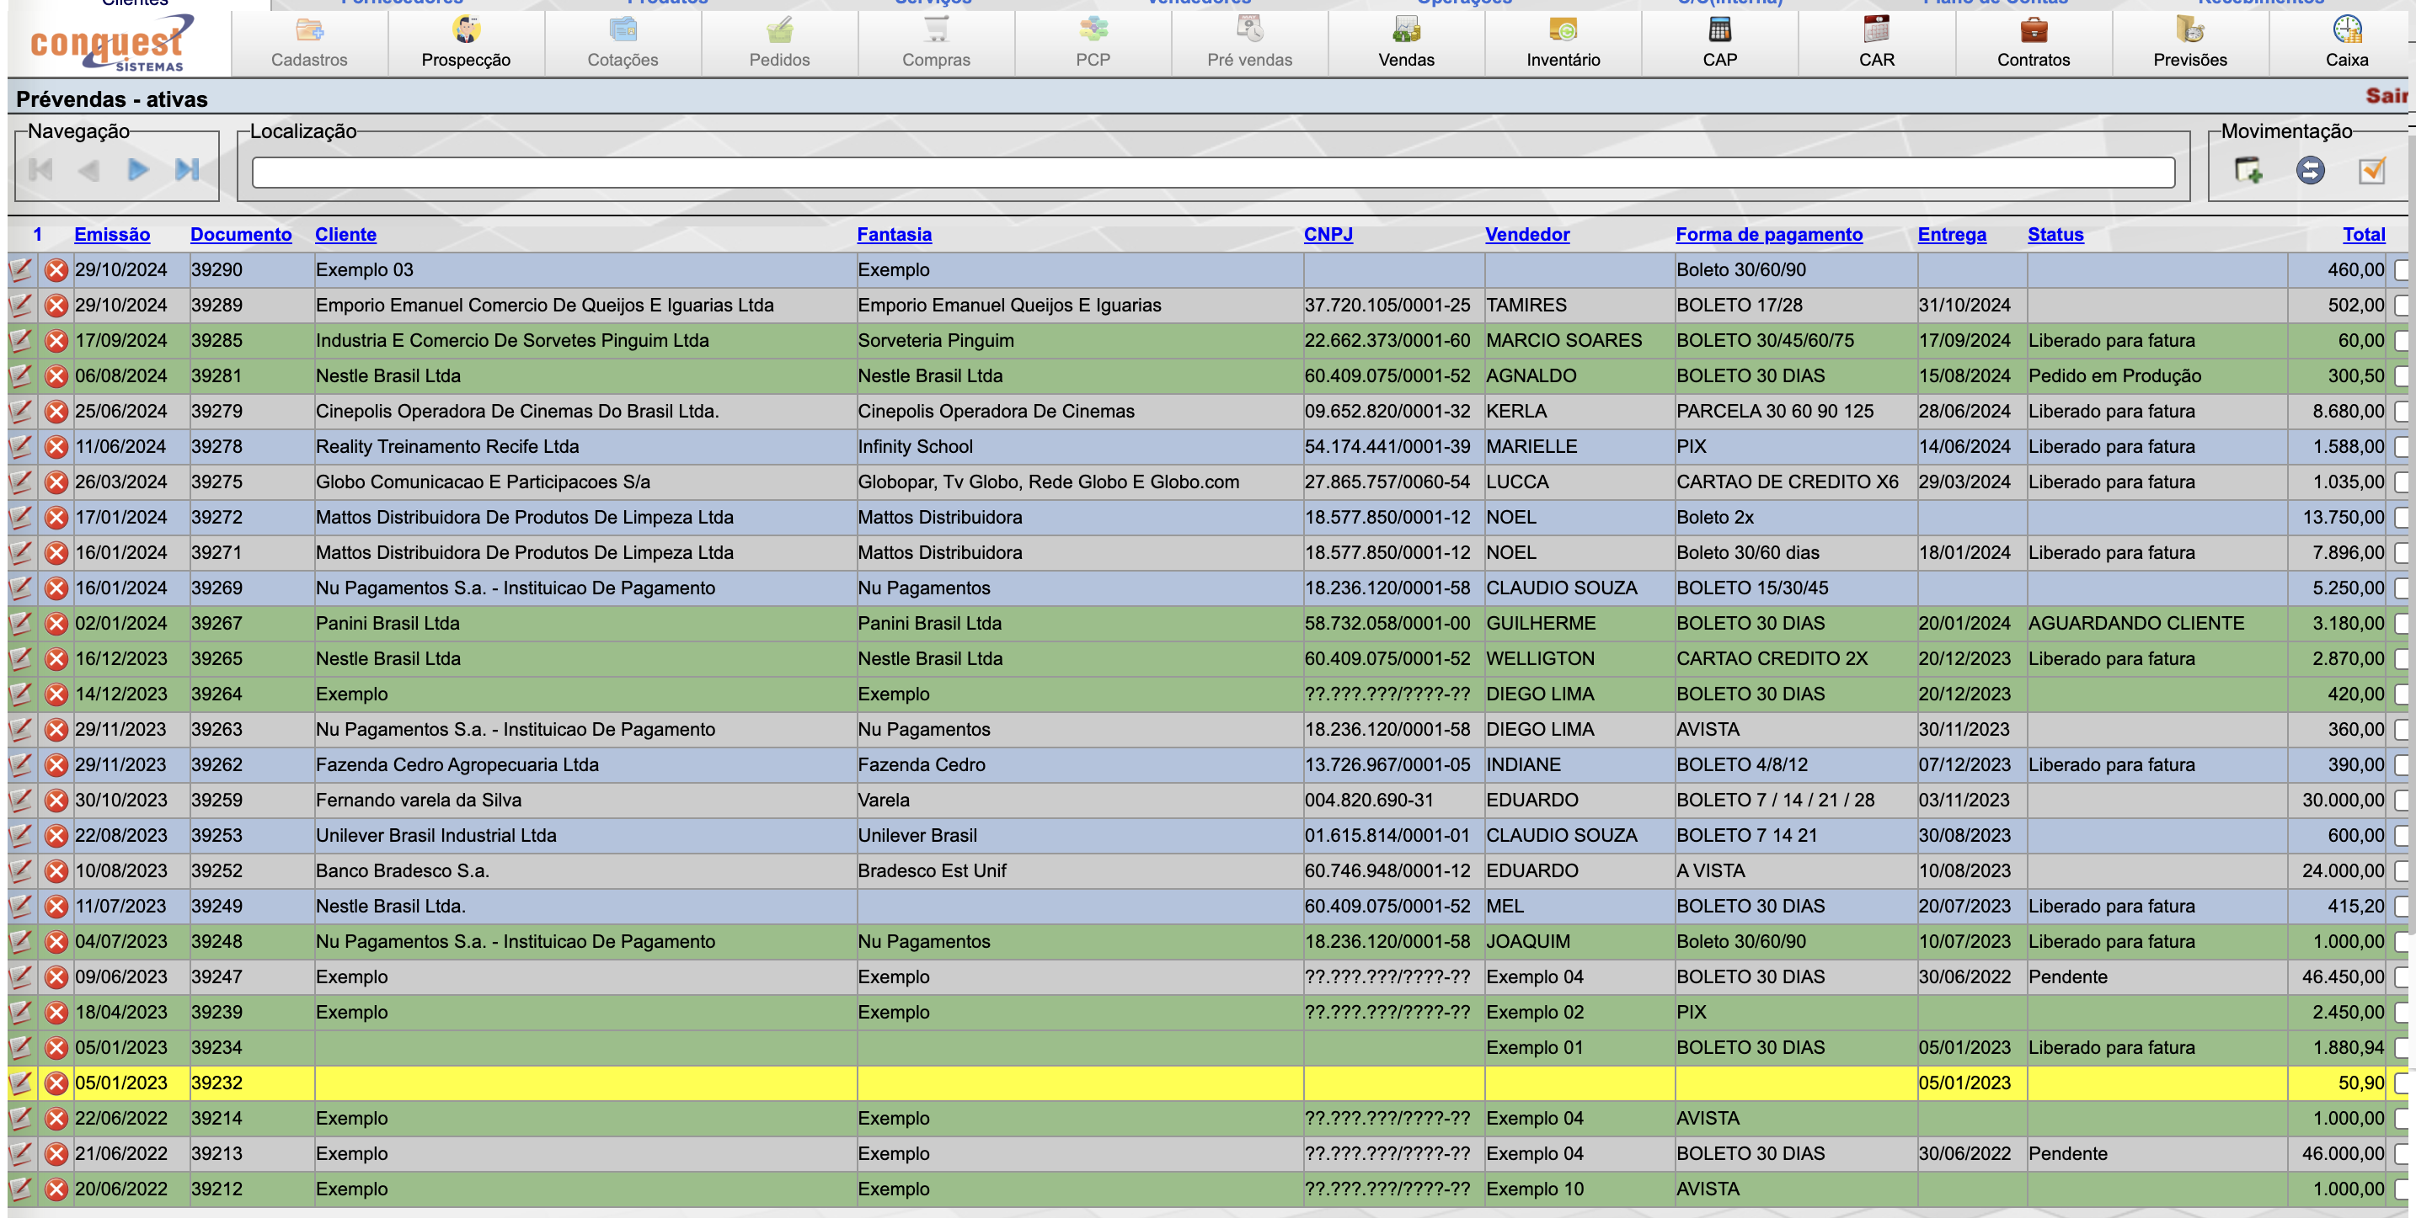Jump to last record navigation icon

point(187,170)
